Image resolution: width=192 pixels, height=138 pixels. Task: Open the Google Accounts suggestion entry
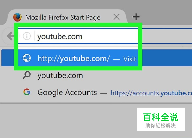[x=96, y=93]
